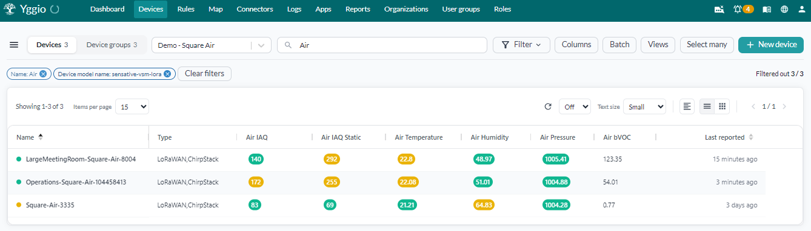811x231 pixels.
Task: Click the device search field
Action: (382, 45)
